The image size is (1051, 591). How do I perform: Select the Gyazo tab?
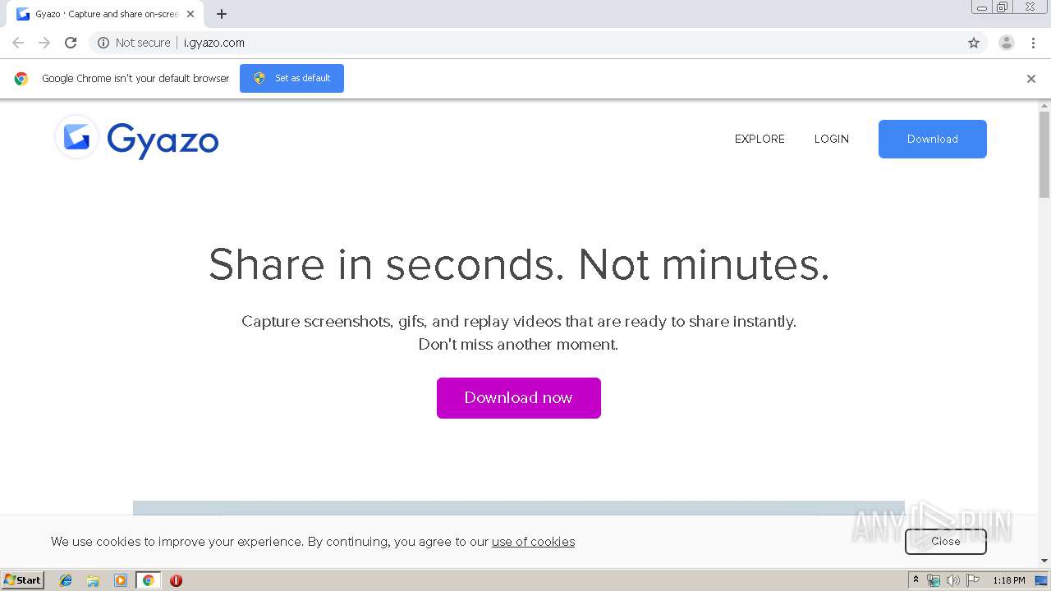(x=105, y=14)
